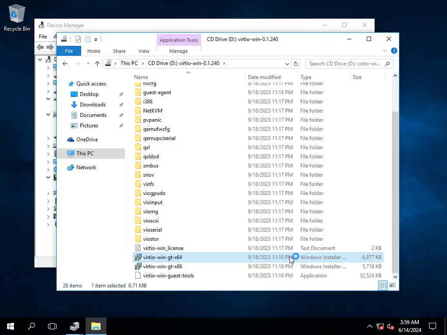
Task: Select Pictures in Quick access
Action: coord(89,126)
